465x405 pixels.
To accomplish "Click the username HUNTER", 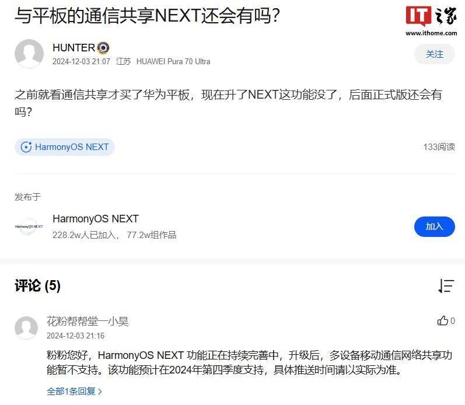I will point(74,48).
